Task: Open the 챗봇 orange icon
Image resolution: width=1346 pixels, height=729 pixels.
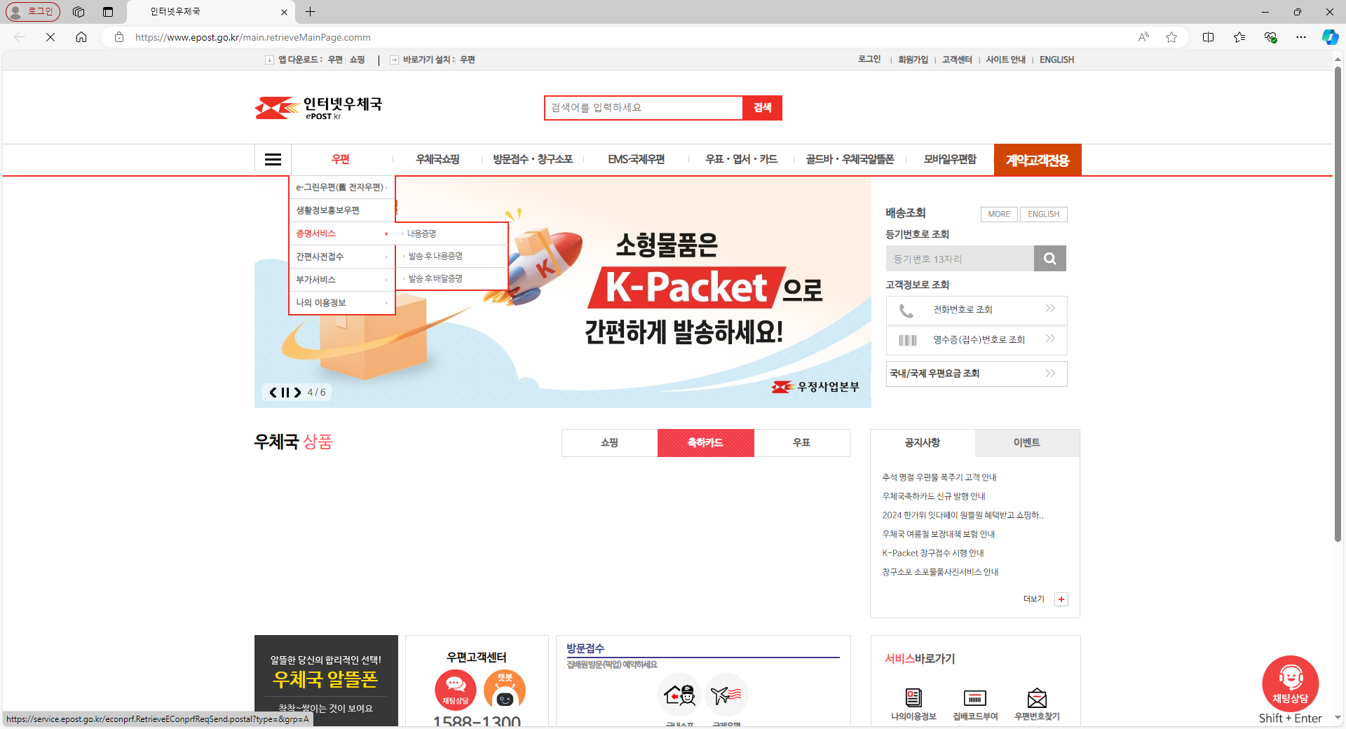Action: coord(505,690)
